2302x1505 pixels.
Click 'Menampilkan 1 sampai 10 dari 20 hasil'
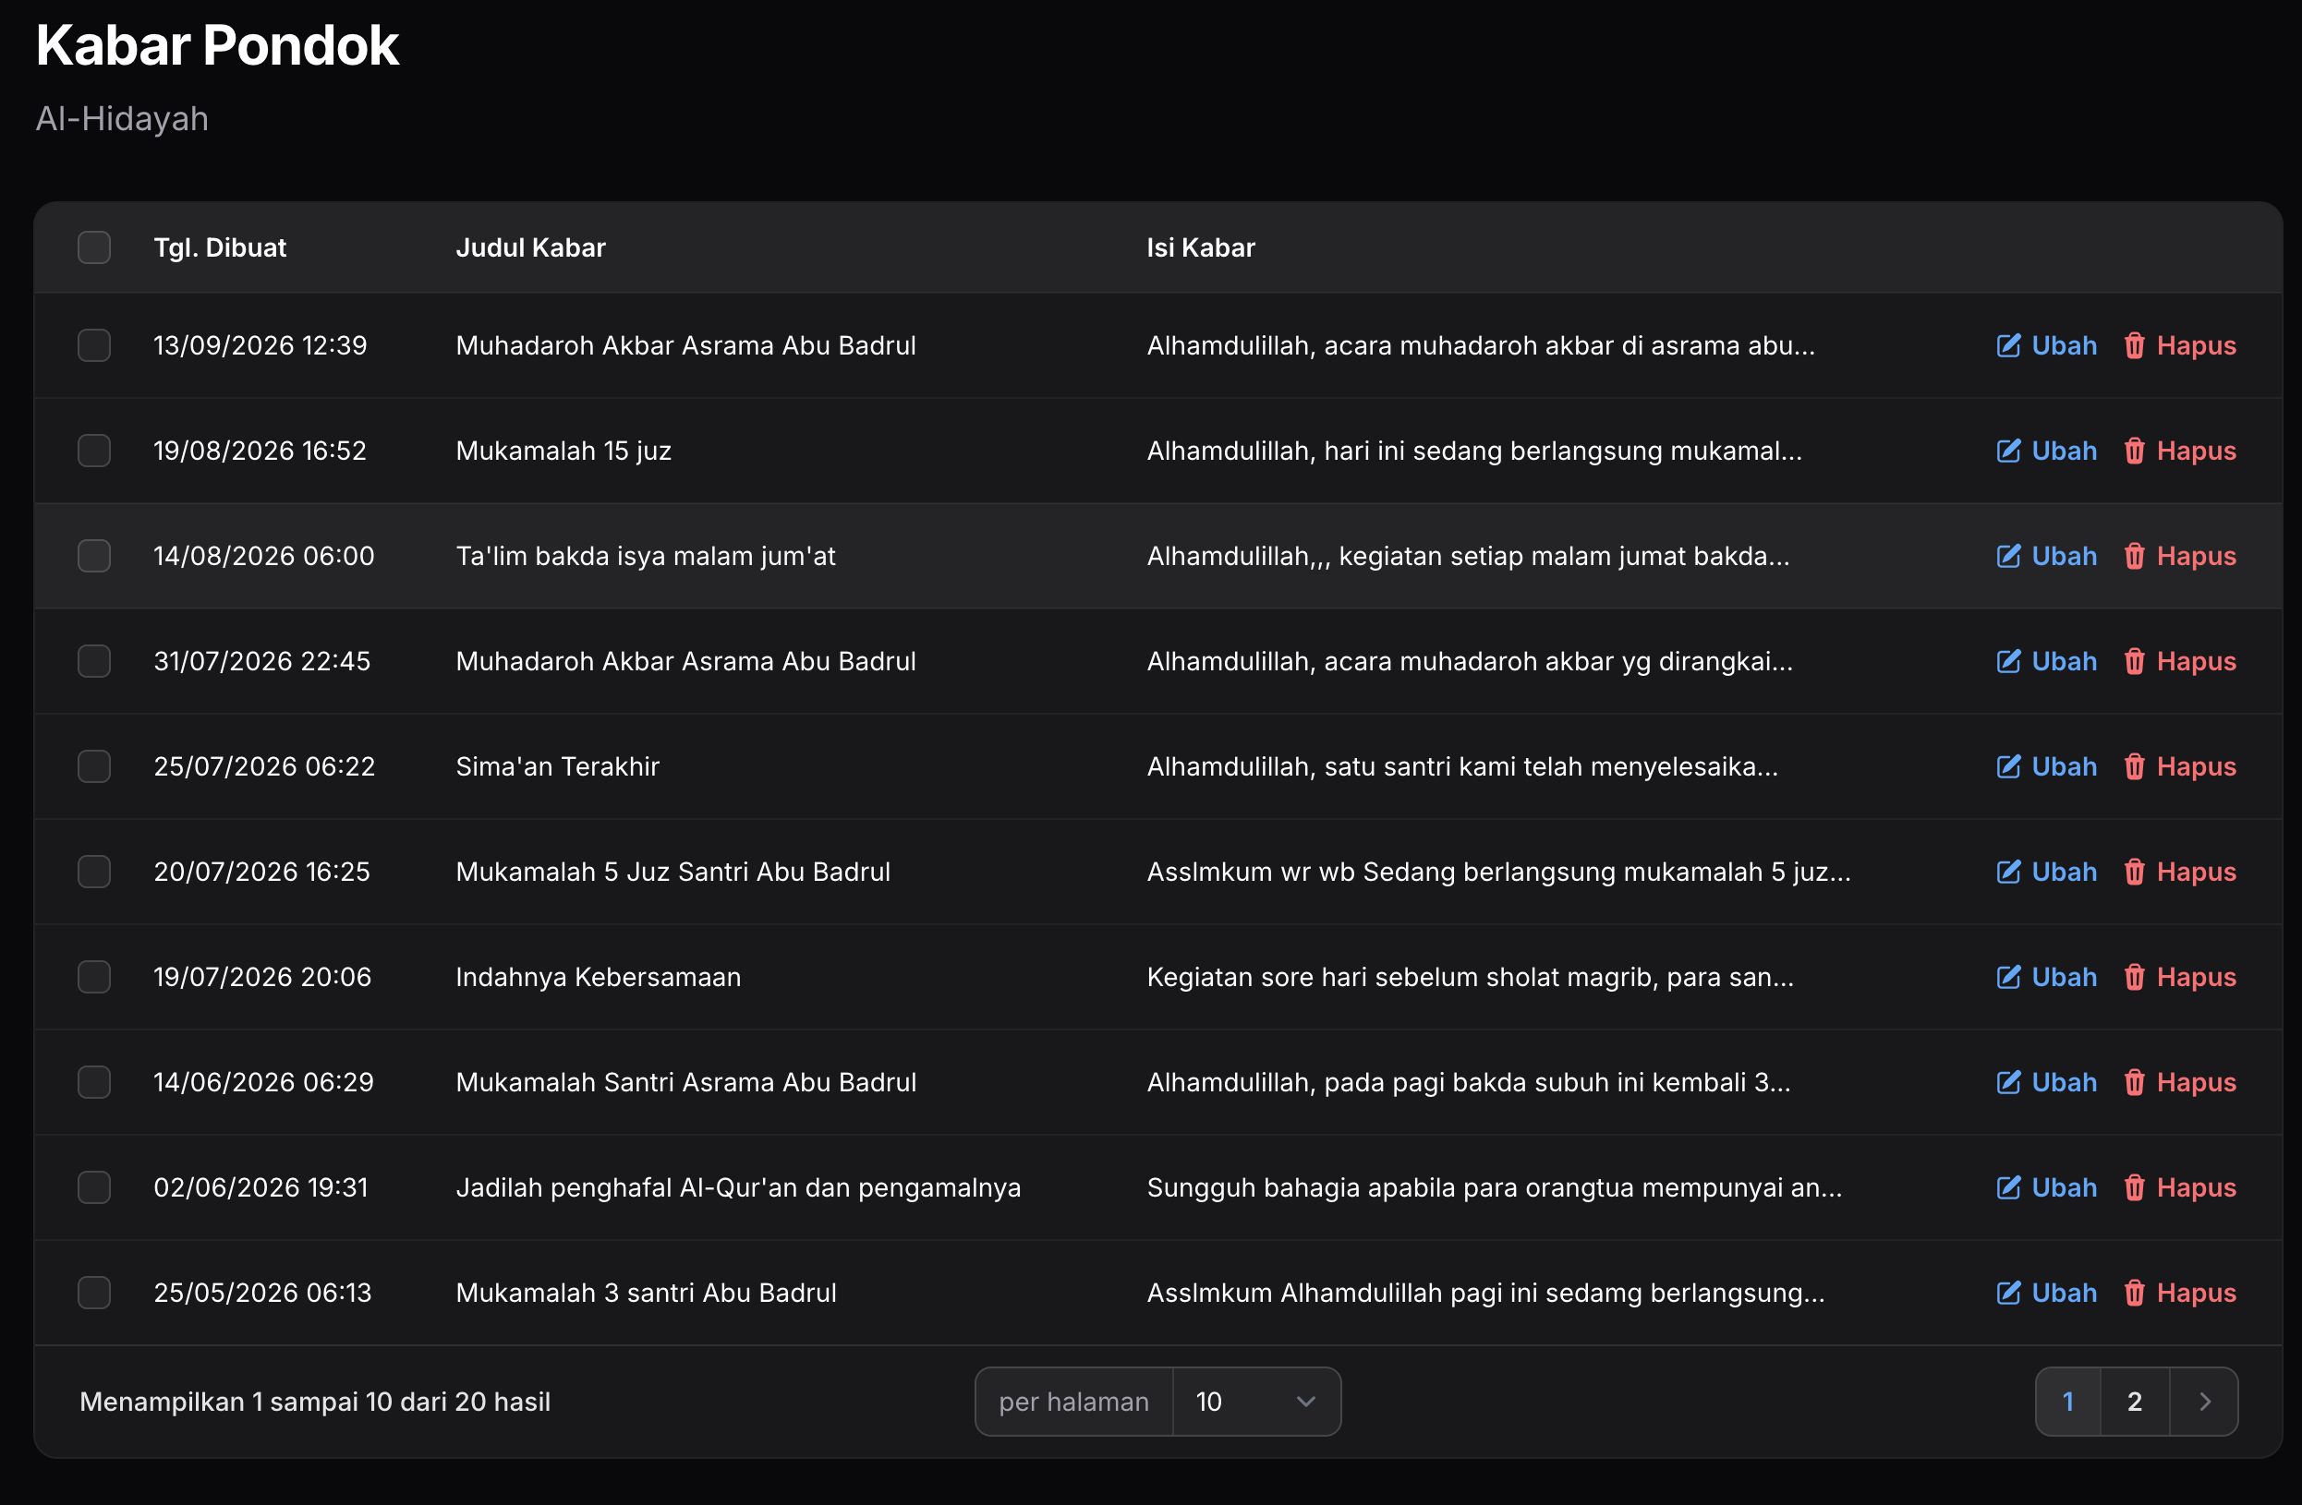315,1402
